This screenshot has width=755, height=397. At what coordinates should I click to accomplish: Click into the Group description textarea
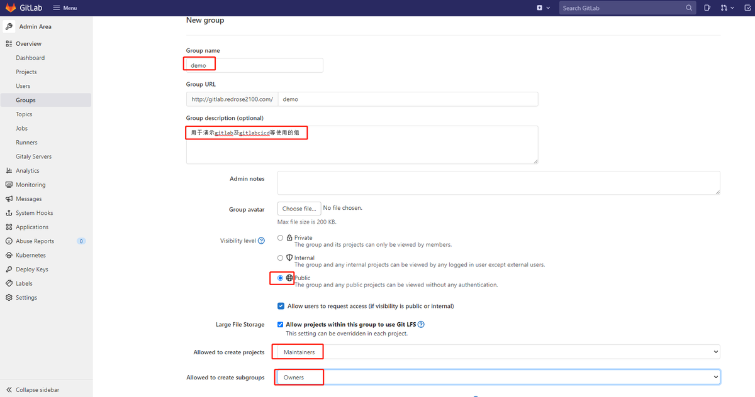[362, 144]
